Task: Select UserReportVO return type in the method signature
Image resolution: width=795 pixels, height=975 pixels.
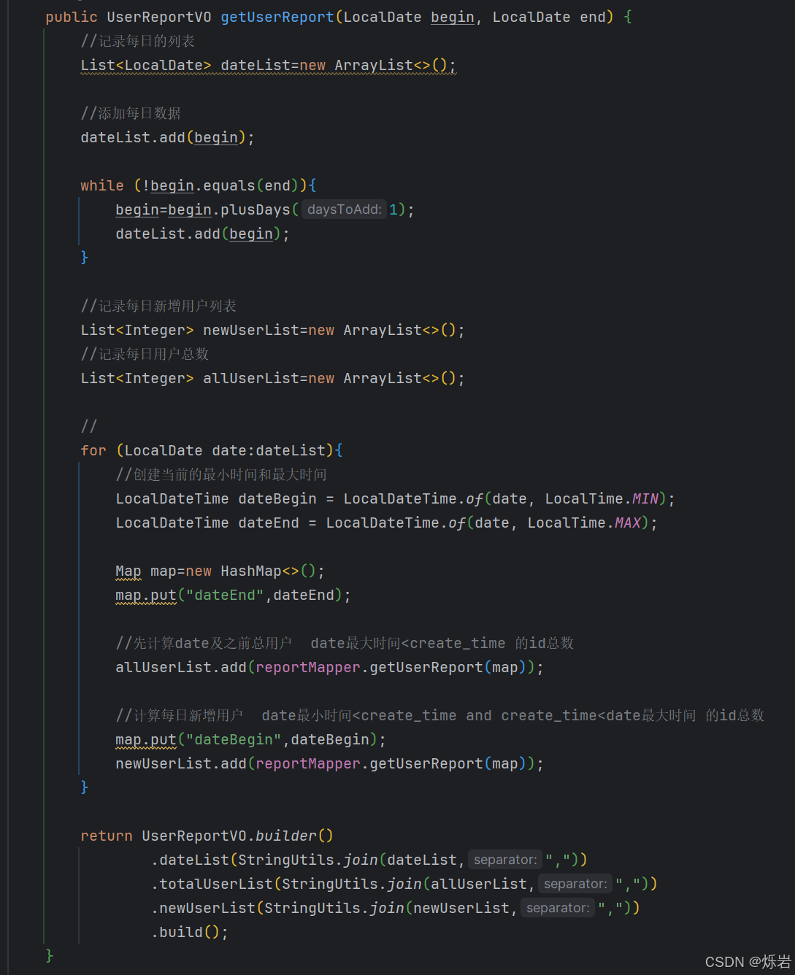Action: (159, 17)
